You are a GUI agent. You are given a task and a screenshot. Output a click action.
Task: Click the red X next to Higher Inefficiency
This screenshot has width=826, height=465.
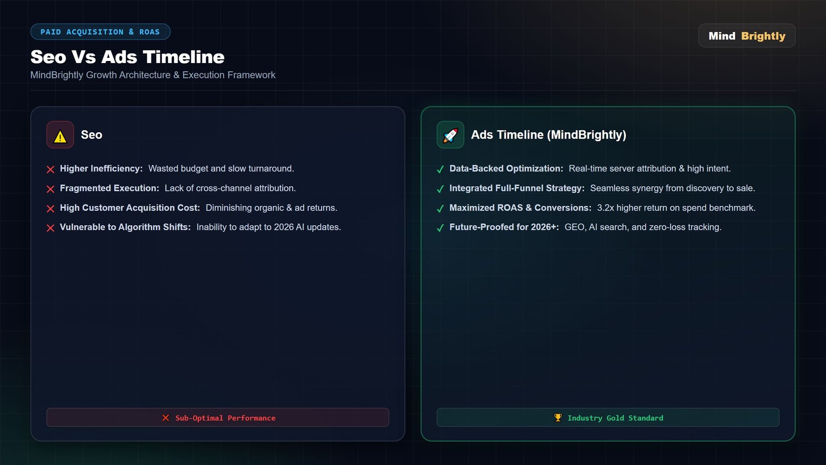(x=51, y=169)
